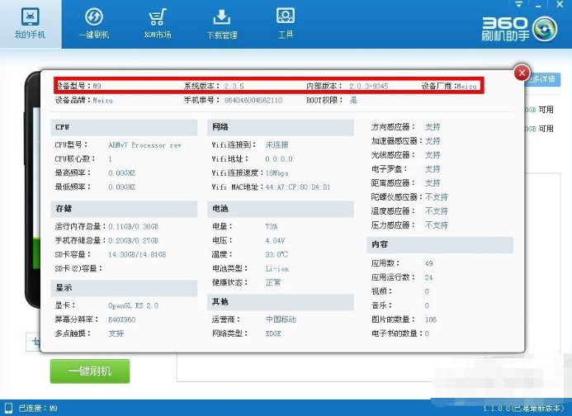Open the 我的手机 tab
The height and width of the screenshot is (416, 572).
31,24
